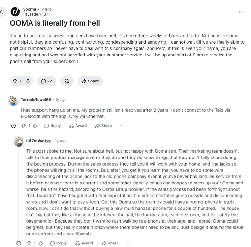Award TerribleTowel66's comment
This screenshot has height=247, width=251.
click(x=78, y=126)
